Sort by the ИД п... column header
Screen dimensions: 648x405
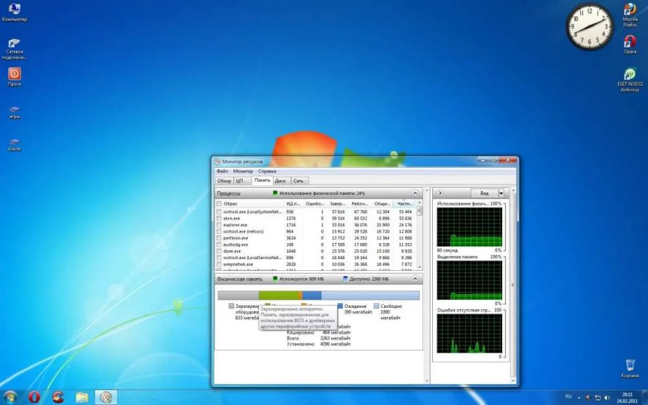[294, 203]
